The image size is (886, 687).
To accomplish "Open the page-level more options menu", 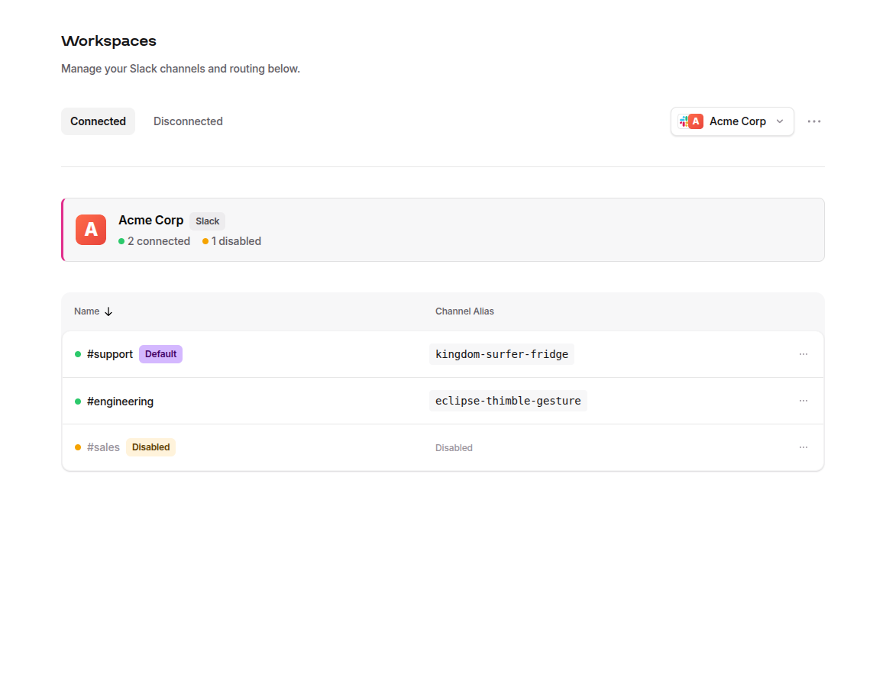I will 813,121.
